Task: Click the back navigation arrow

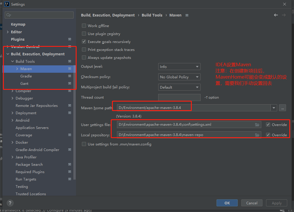Action: point(276,15)
